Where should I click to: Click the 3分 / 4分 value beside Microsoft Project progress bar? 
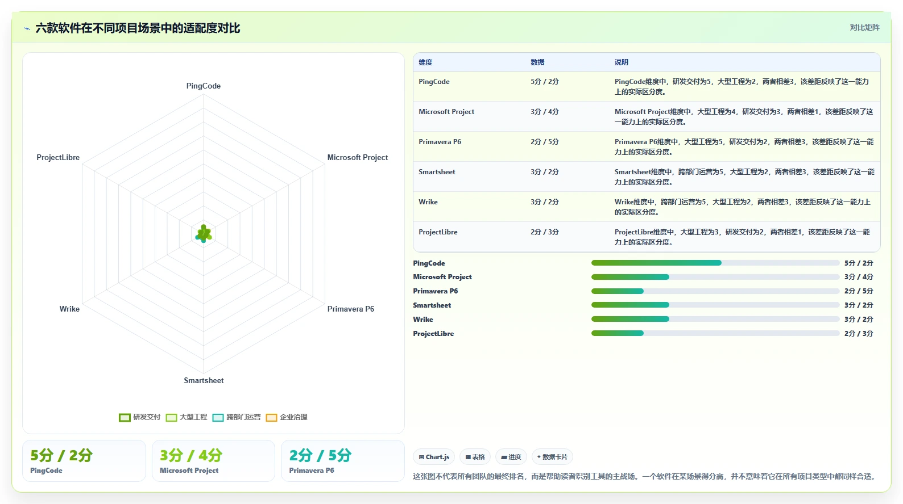point(859,277)
